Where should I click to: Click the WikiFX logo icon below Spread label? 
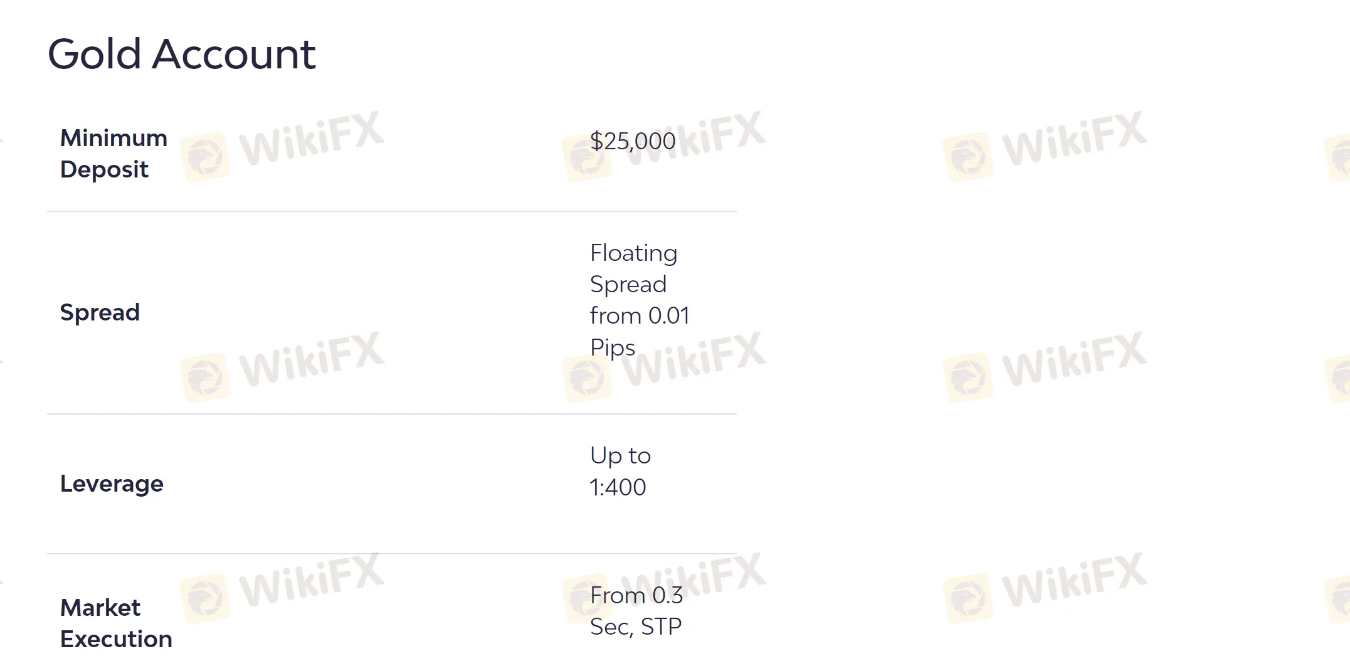click(205, 378)
